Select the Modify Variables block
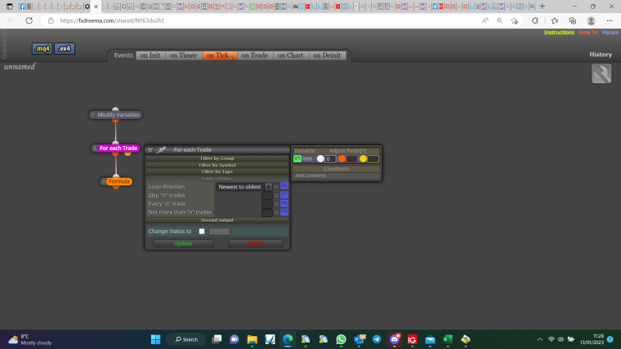Image resolution: width=621 pixels, height=349 pixels. pos(115,115)
